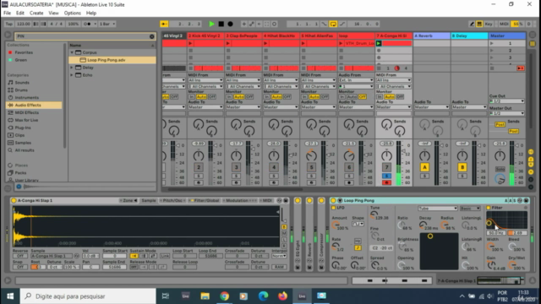Open Corpus quality Basic dropdown

point(470,209)
